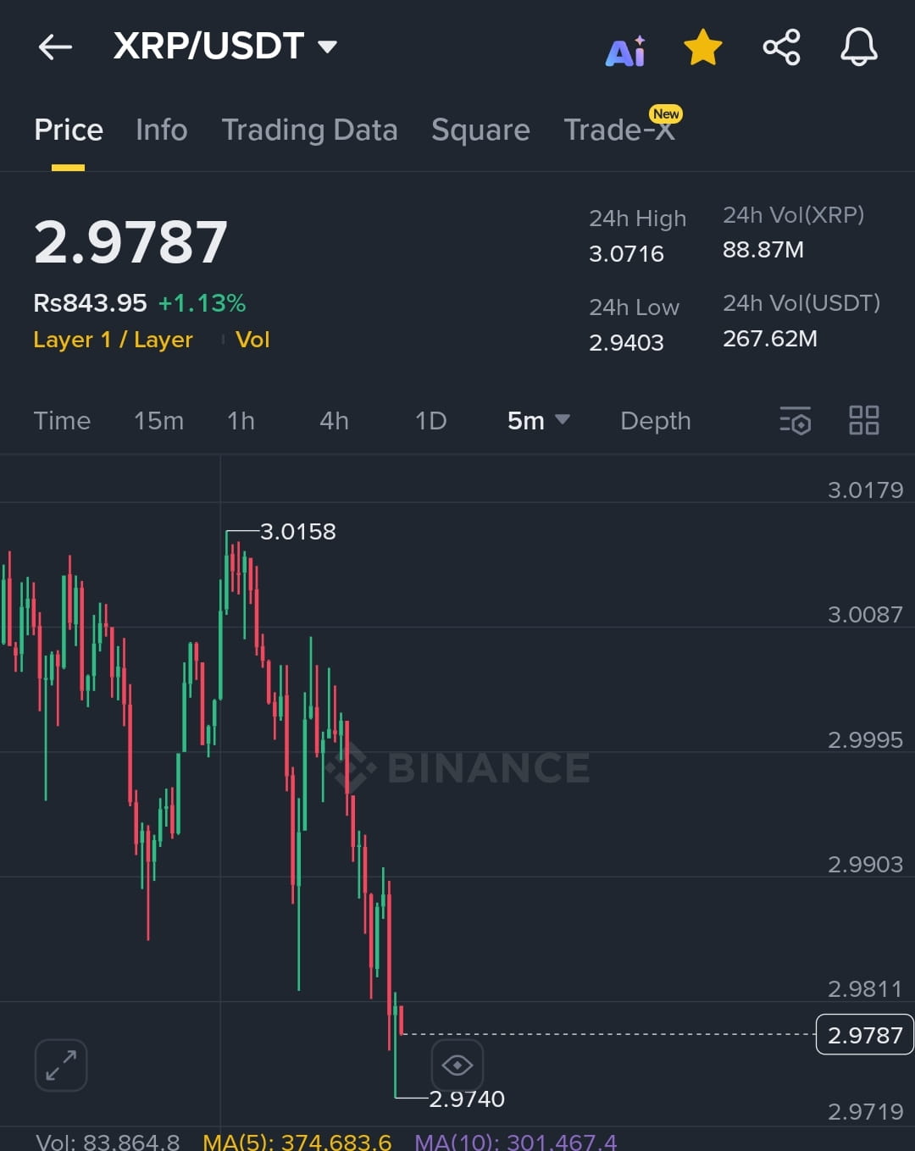Expand chart to fullscreen
Screen dimensions: 915x1151
point(61,1065)
